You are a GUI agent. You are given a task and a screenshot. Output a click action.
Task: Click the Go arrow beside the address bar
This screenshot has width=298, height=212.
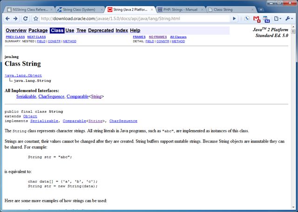[x=234, y=19]
